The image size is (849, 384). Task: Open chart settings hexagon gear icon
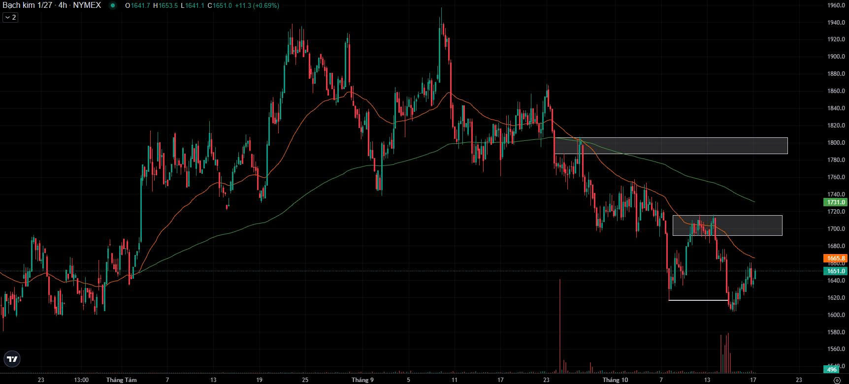(x=837, y=380)
